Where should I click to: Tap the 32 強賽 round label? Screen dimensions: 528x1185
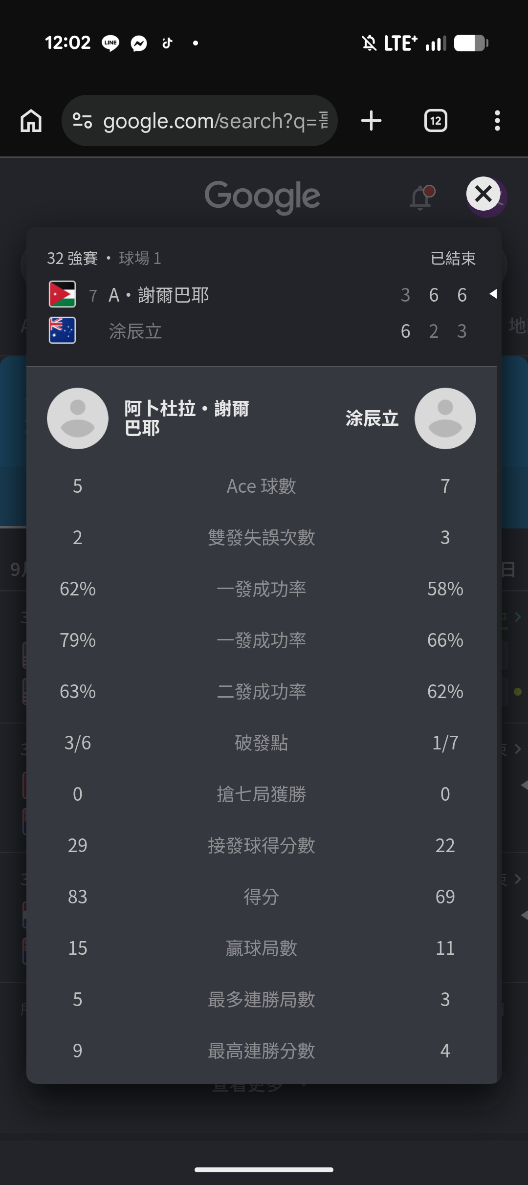point(72,258)
